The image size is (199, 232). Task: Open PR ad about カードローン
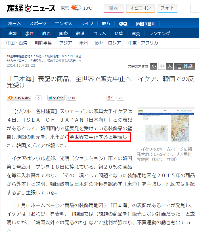(x=44, y=60)
